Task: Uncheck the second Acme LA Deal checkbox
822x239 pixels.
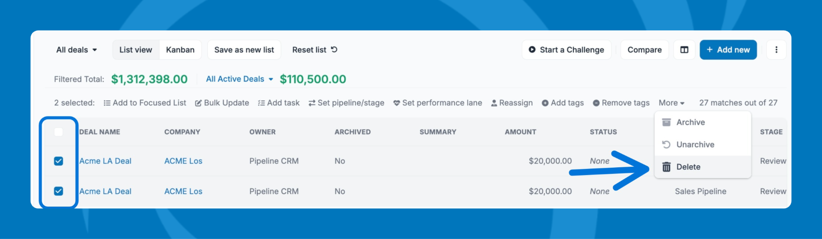Action: point(59,191)
